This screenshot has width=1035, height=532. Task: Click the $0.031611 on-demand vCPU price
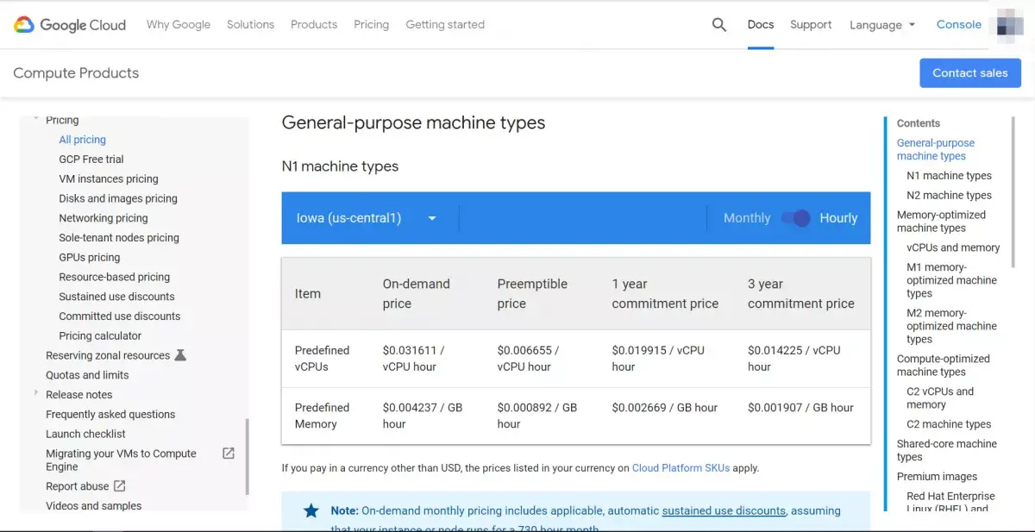click(x=413, y=359)
